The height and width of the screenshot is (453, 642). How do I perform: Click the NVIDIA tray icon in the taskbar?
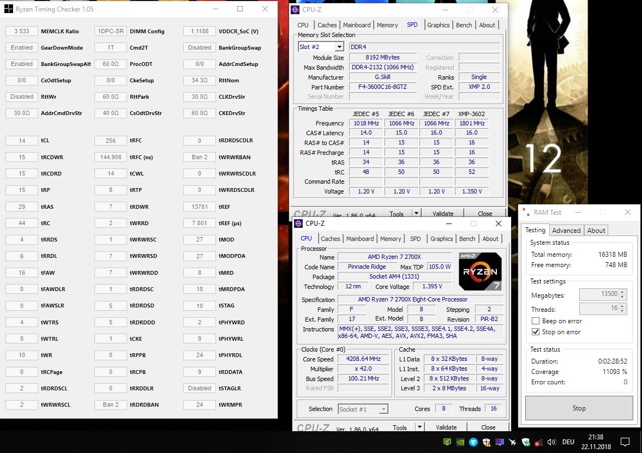click(460, 442)
